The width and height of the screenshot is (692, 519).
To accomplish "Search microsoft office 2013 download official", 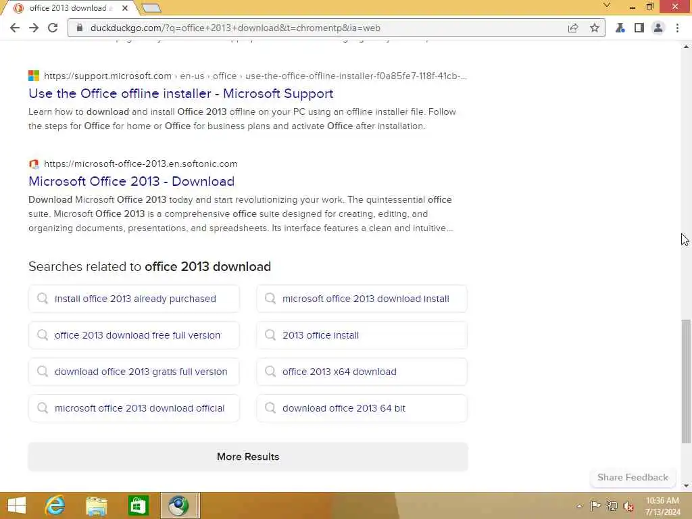I will pos(134,408).
